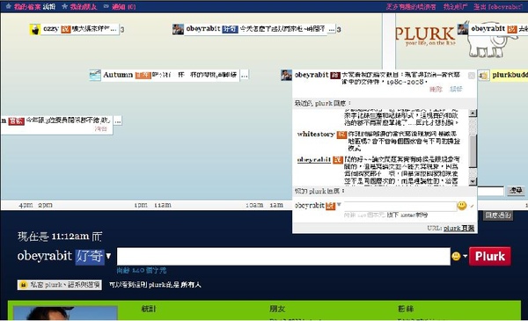Image resolution: width=528 pixels, height=321 pixels.
Task: Click the red Plurk button
Action: [x=489, y=257]
